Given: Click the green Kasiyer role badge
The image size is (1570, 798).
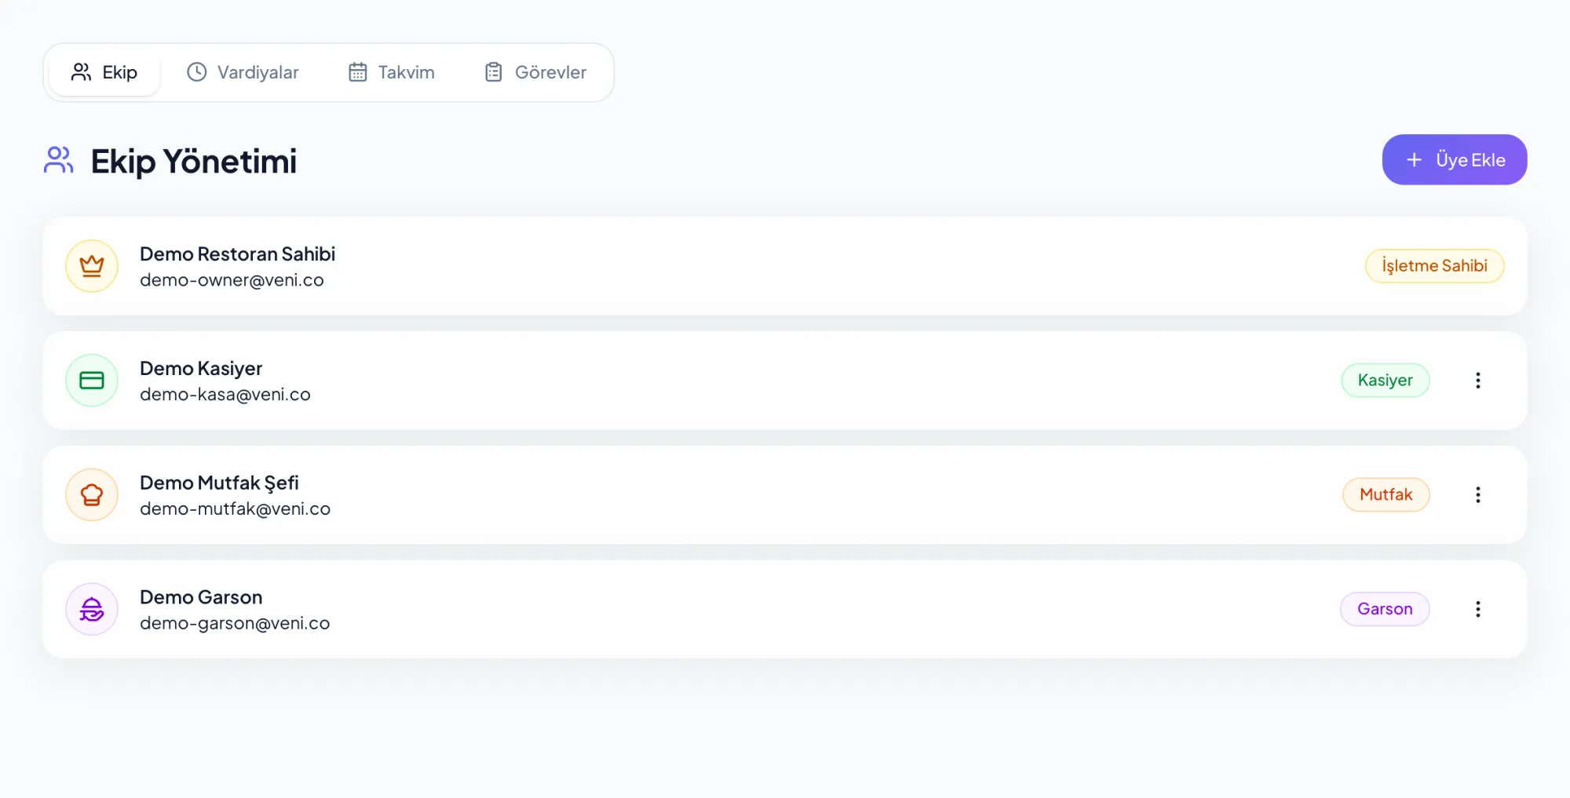Looking at the screenshot, I should coord(1385,381).
